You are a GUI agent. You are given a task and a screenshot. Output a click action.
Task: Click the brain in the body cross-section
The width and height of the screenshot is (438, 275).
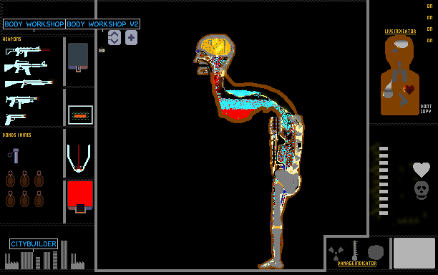coord(216,47)
